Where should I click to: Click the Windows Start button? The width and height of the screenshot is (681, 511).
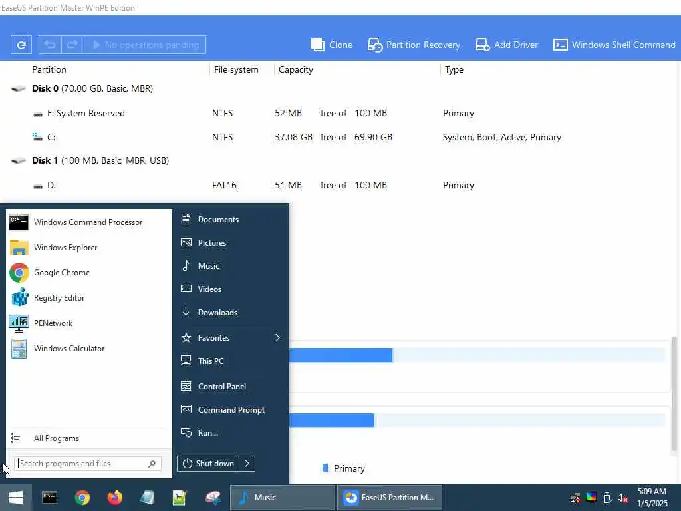tap(16, 498)
